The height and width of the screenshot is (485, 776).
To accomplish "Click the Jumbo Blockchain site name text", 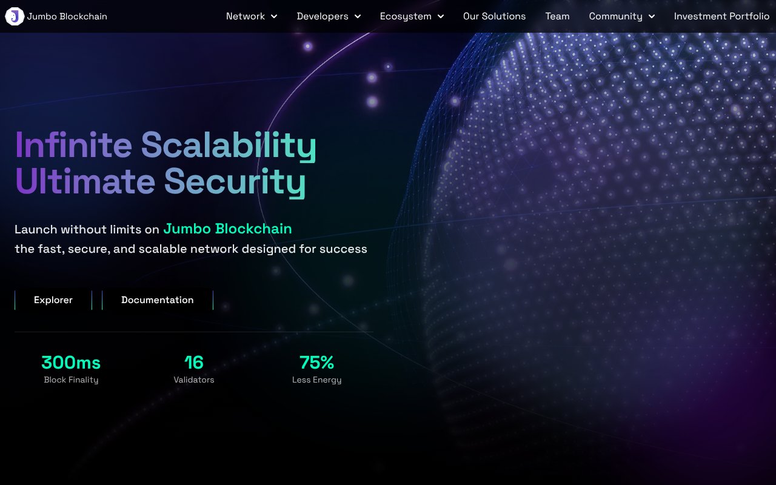I will tap(67, 16).
